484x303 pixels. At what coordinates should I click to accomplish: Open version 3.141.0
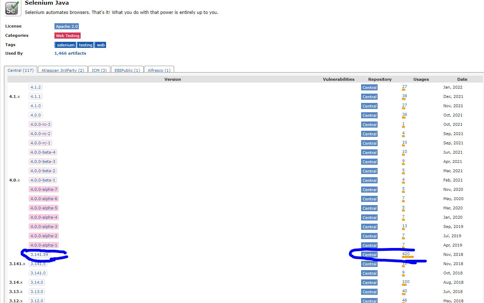point(38,273)
